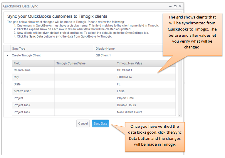This screenshot has height=158, width=225.
Task: Collapse the Create Timogix Client row
Action: (x=7, y=56)
